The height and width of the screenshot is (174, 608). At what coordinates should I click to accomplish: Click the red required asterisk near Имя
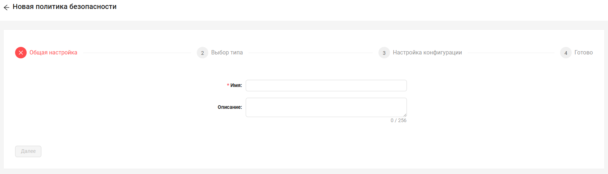click(228, 85)
